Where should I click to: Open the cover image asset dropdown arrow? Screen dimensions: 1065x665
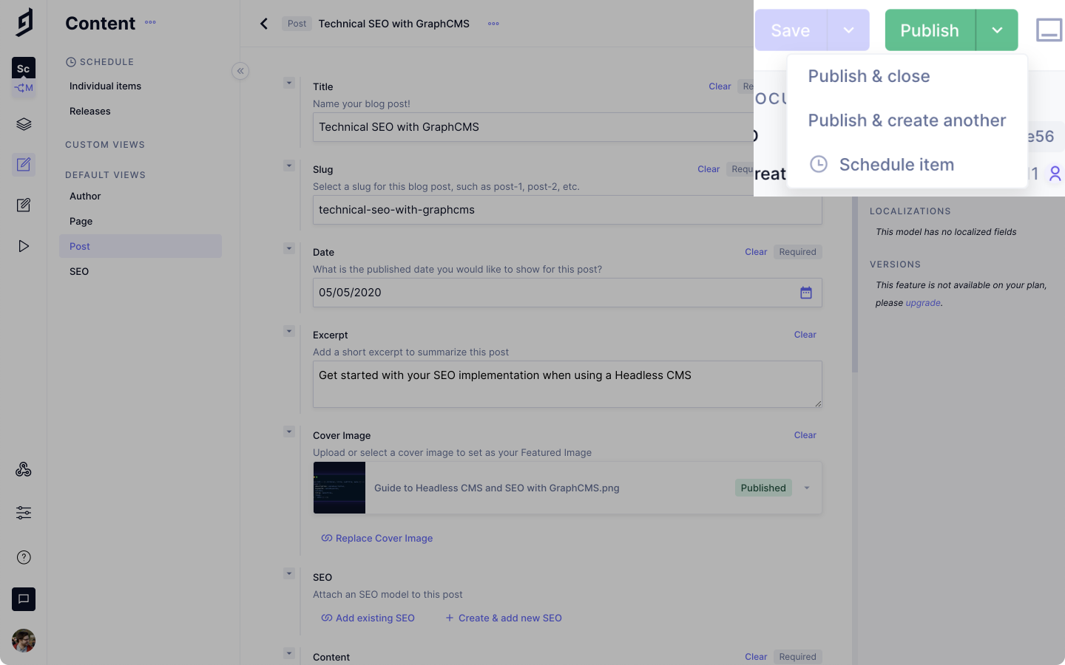(807, 488)
